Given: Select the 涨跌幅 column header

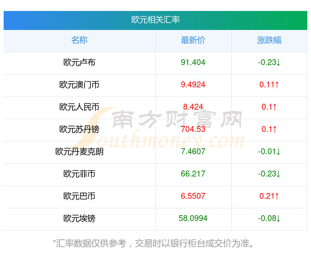Looking at the screenshot, I should (x=269, y=40).
